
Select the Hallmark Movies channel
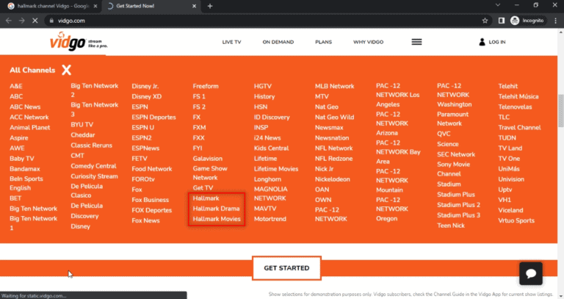click(x=217, y=219)
